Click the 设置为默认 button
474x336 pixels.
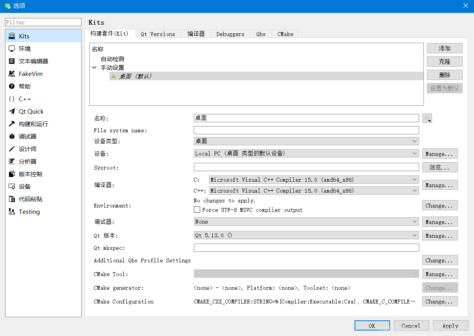click(445, 88)
